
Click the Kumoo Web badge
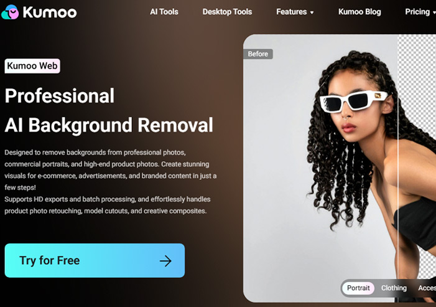(x=32, y=66)
